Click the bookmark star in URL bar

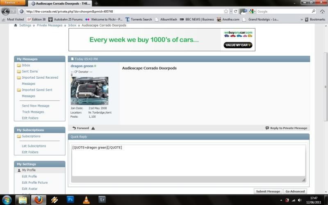[226, 11]
